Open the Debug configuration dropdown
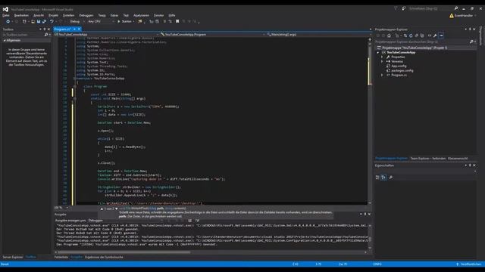 click(x=77, y=21)
